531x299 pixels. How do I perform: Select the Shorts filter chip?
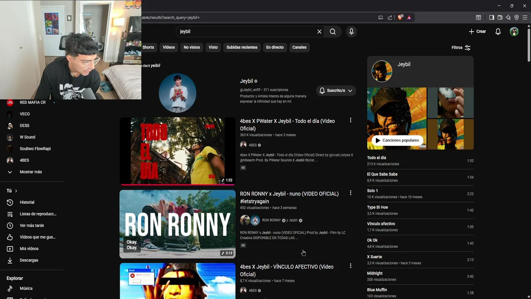pos(148,47)
